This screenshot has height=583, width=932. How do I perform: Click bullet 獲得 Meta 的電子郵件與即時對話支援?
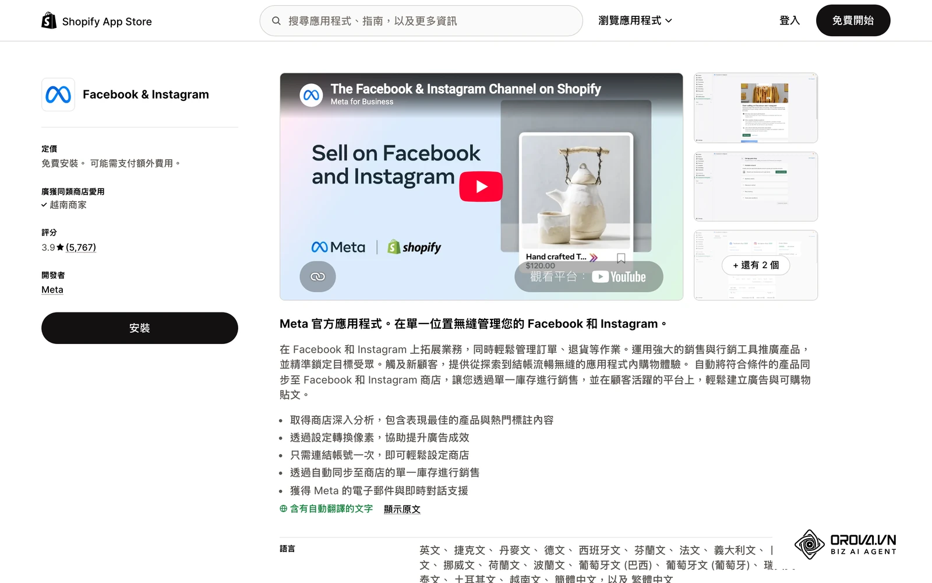coord(379,490)
